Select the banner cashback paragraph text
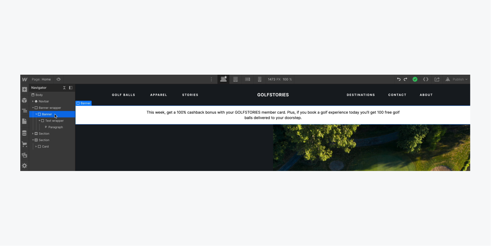This screenshot has height=246, width=491. [x=273, y=115]
